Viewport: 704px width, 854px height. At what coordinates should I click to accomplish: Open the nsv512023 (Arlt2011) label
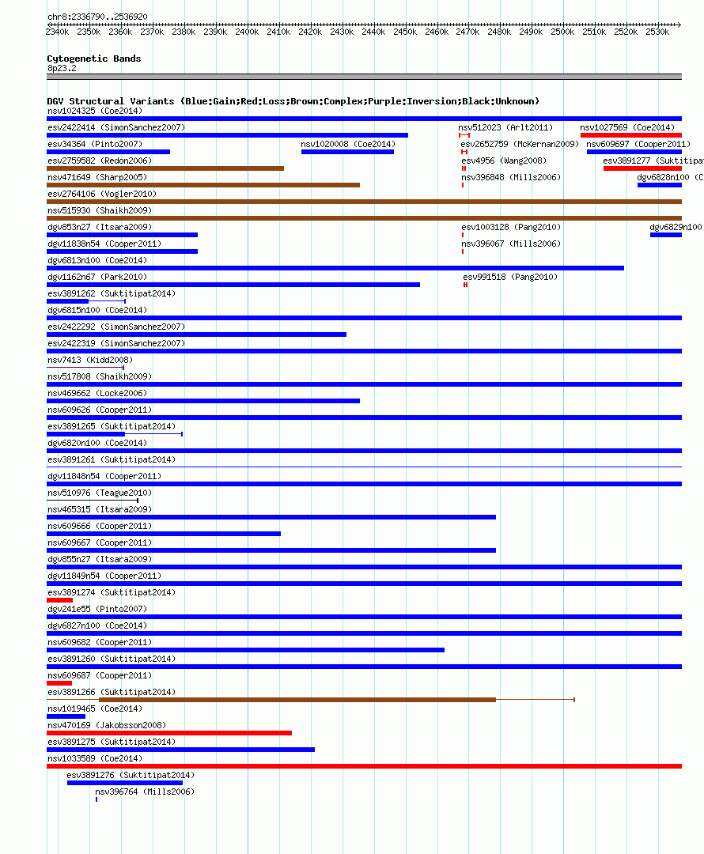(x=505, y=127)
